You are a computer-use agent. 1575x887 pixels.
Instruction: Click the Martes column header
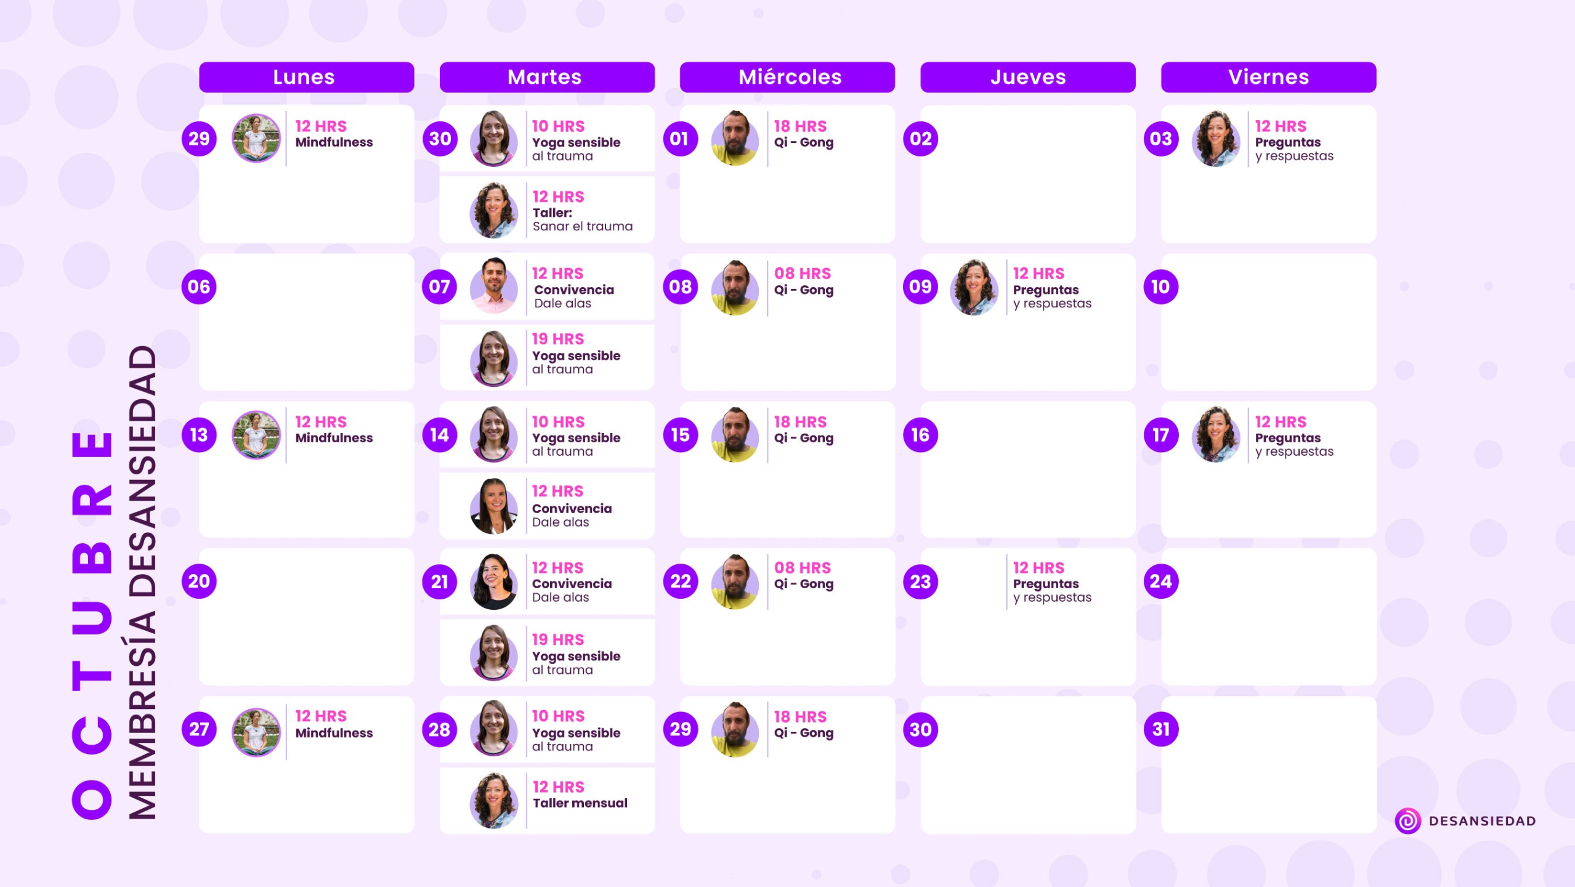point(547,77)
